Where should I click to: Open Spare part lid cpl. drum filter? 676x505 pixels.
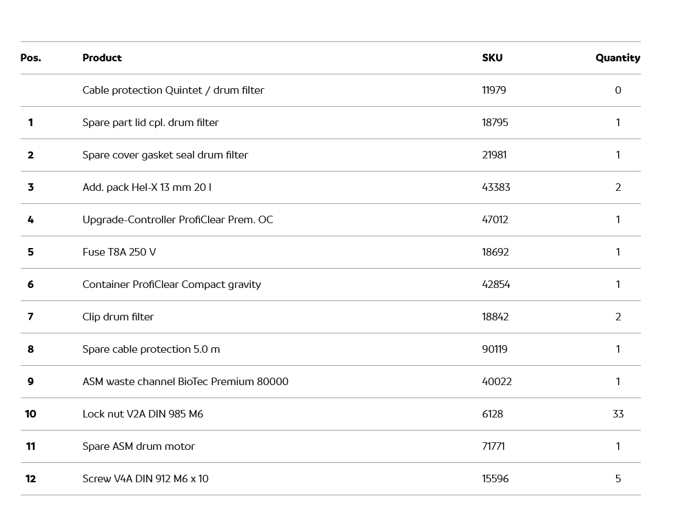[x=150, y=123]
